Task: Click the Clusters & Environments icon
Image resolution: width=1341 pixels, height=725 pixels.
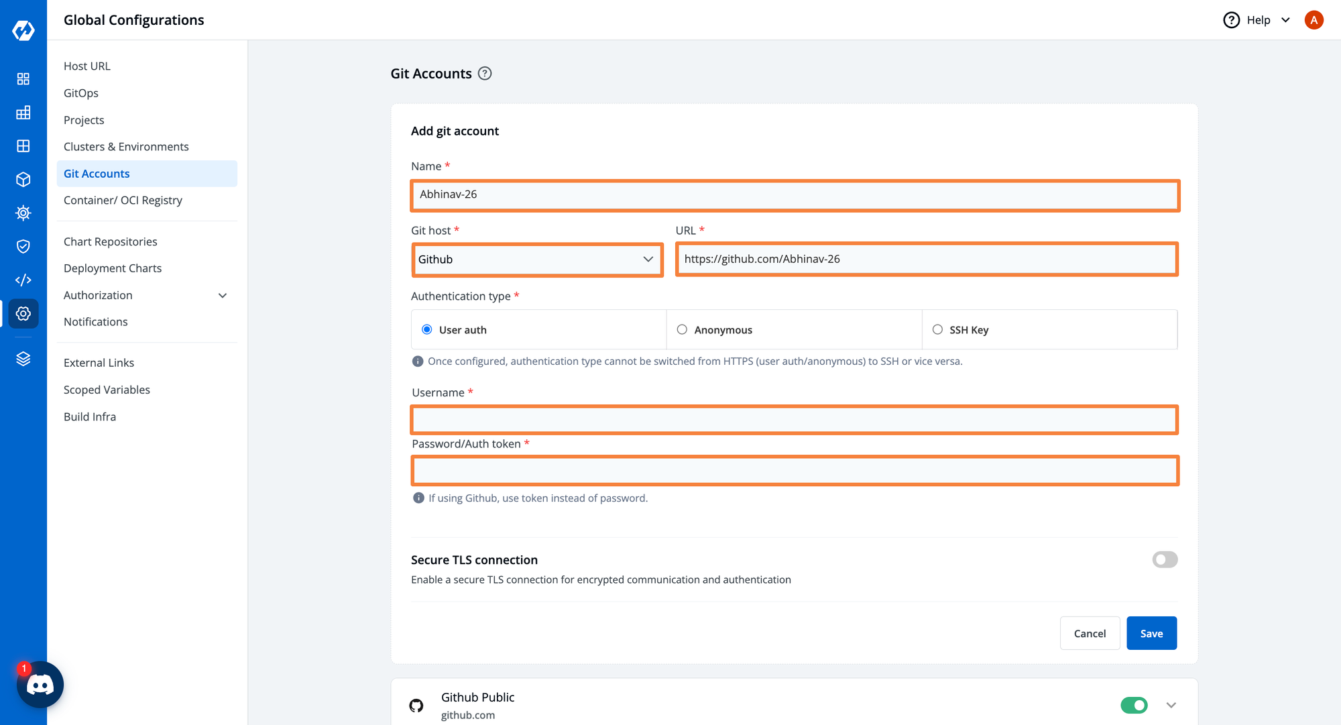Action: tap(127, 146)
